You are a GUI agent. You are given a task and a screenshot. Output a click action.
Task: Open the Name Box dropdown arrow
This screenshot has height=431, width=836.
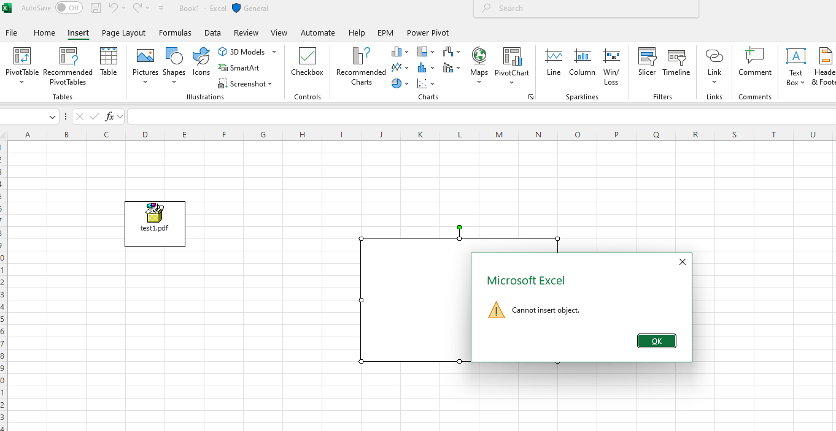(x=53, y=116)
